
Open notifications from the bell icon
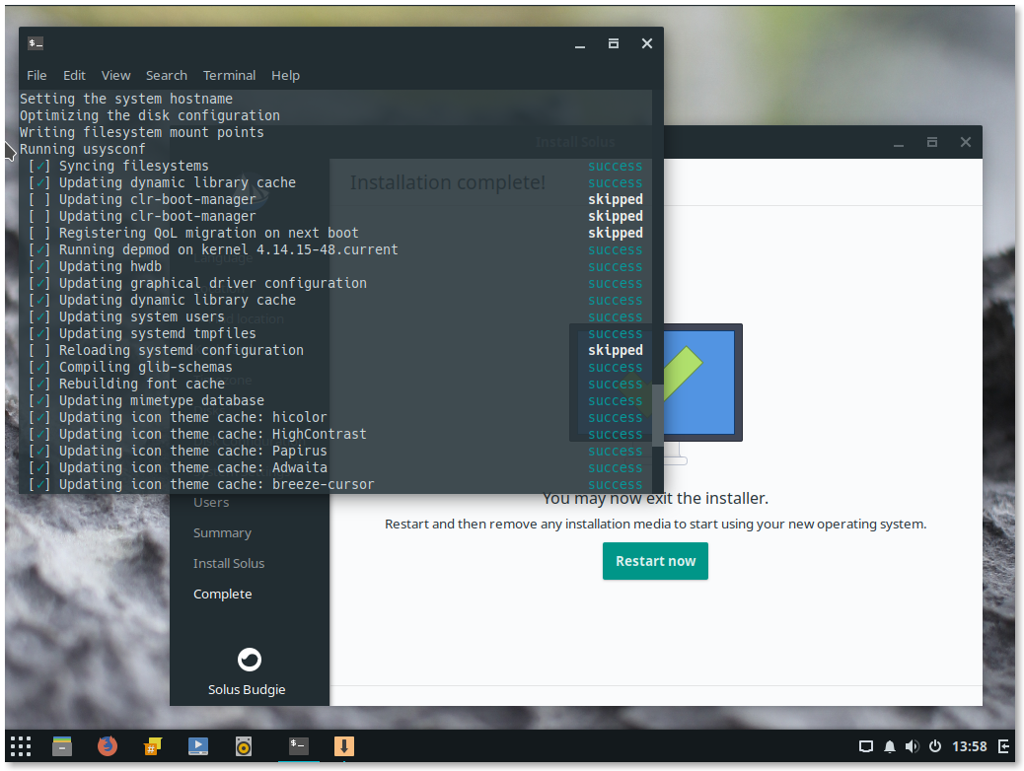click(x=890, y=746)
